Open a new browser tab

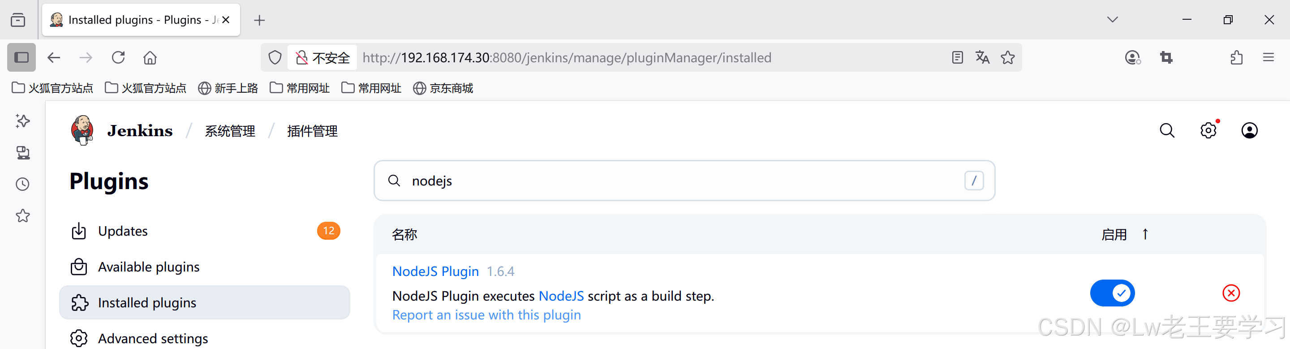(x=259, y=20)
